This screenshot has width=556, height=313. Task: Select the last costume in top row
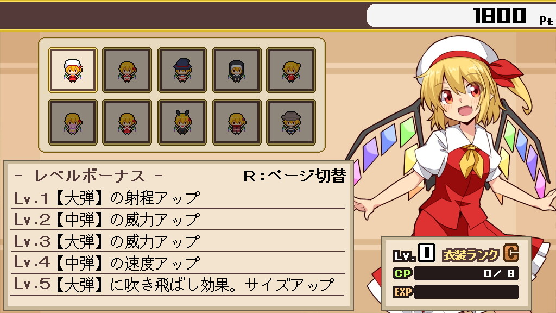(x=291, y=70)
